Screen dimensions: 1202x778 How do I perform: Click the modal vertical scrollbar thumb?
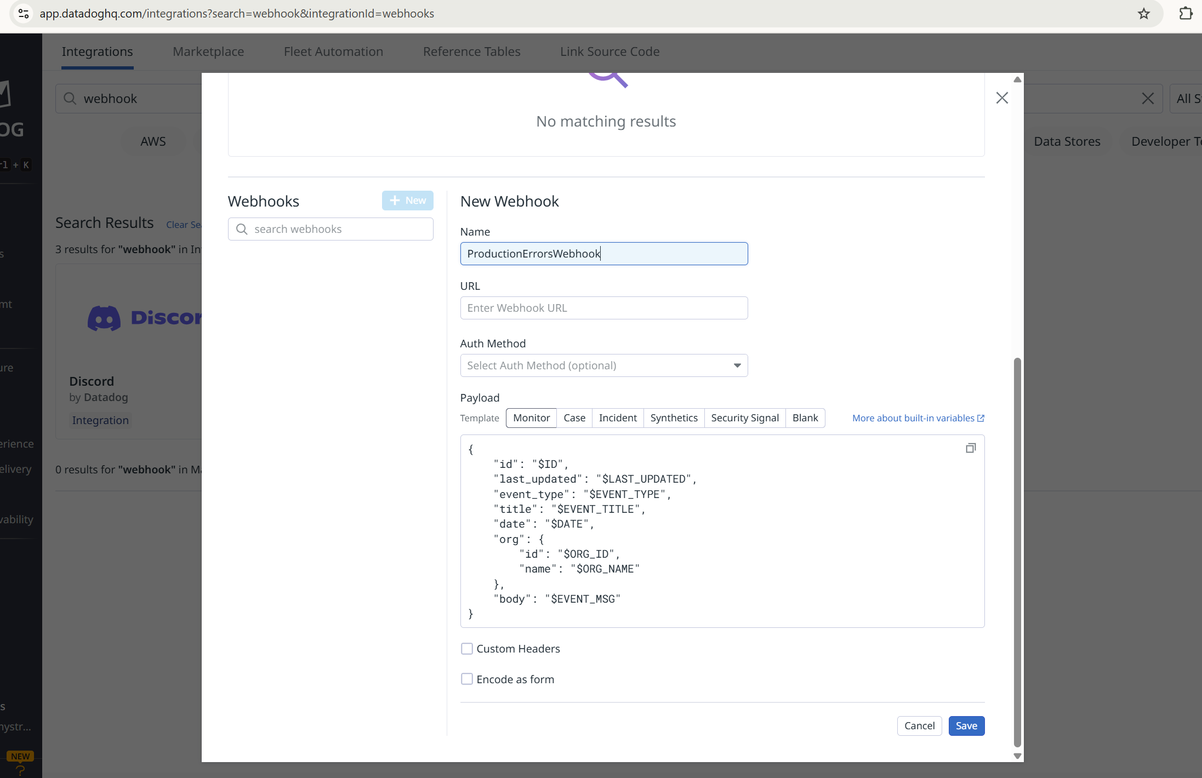tap(1017, 552)
